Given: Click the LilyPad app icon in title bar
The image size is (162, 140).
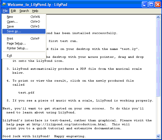Looking at the screenshot, I should (4, 4).
